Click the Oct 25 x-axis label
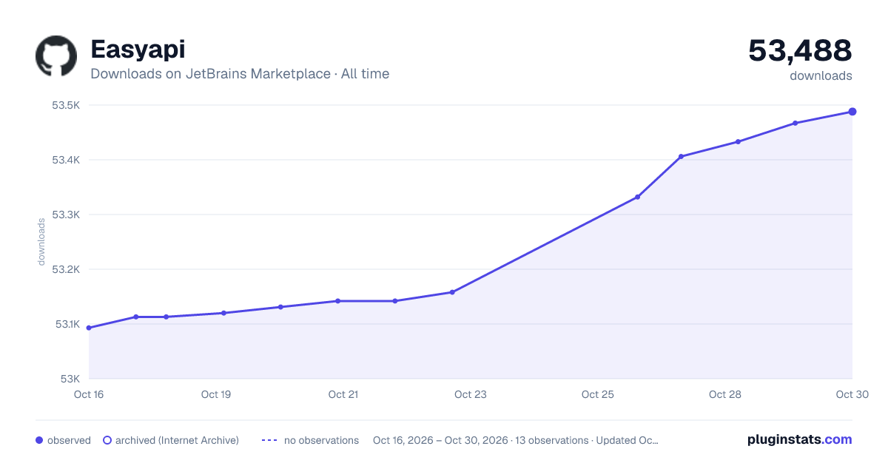 coord(598,394)
